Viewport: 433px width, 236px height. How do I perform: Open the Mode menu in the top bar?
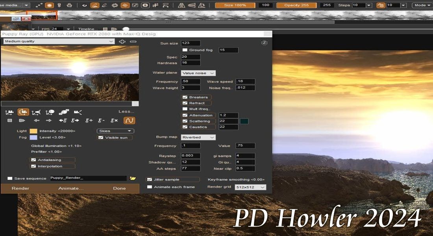(422, 5)
